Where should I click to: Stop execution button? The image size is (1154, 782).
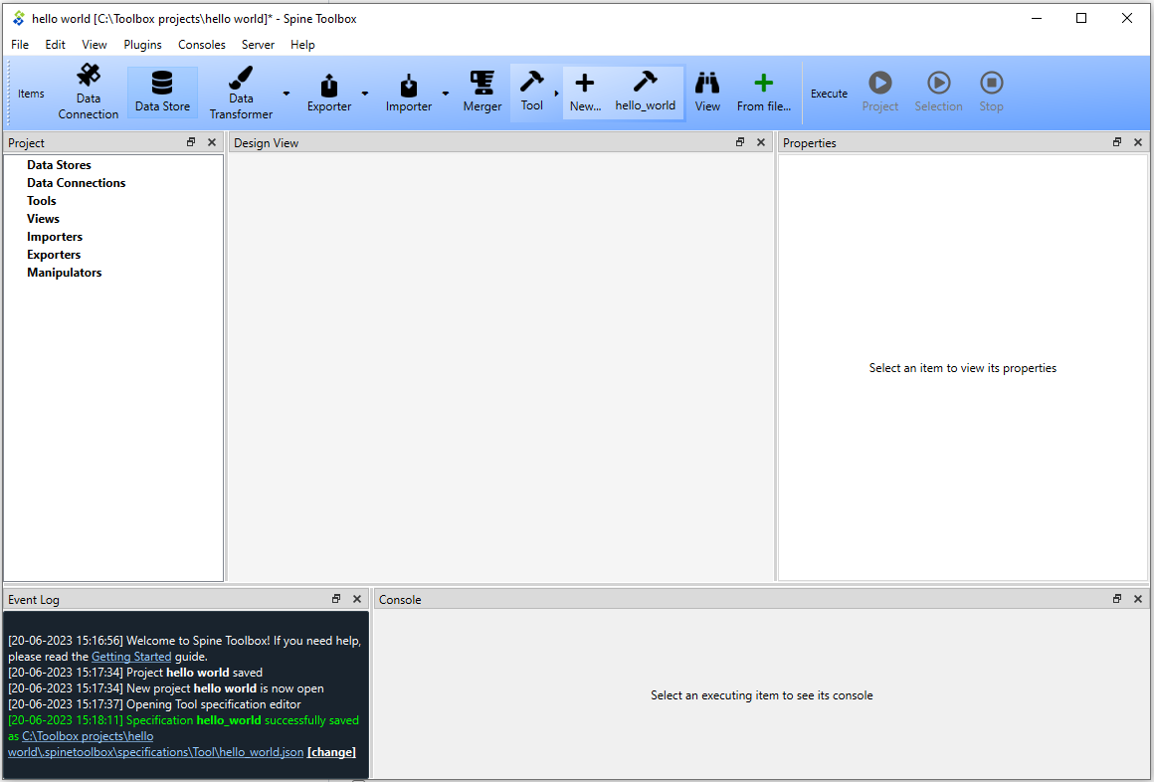[992, 93]
